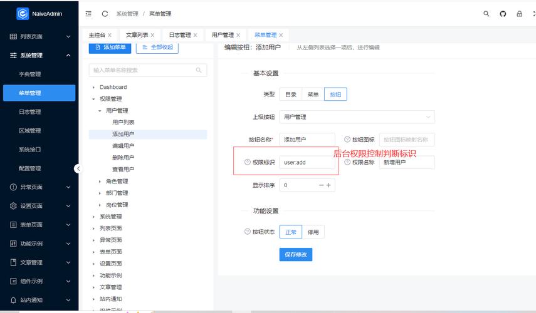Image resolution: width=536 pixels, height=313 pixels.
Task: Click the 添加菜单 button
Action: [x=110, y=48]
